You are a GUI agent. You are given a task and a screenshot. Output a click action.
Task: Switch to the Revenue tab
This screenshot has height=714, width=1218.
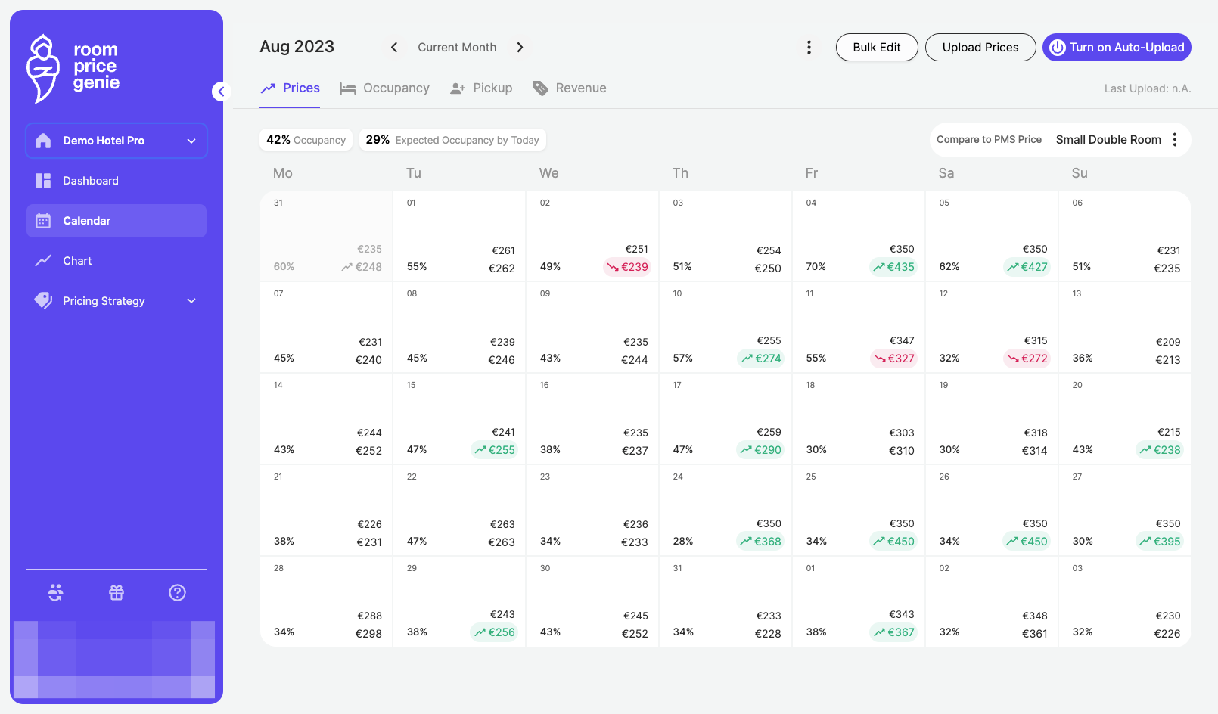coord(570,88)
